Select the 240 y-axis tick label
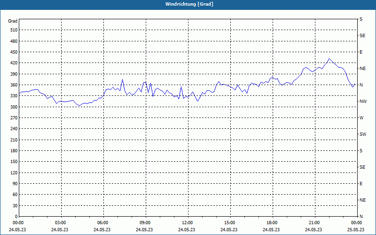The image size is (376, 235). (x=14, y=129)
